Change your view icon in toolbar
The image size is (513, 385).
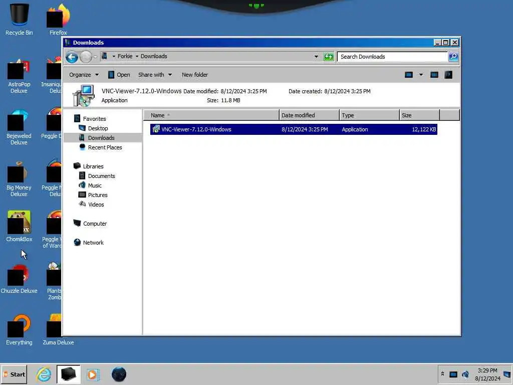[x=409, y=75]
